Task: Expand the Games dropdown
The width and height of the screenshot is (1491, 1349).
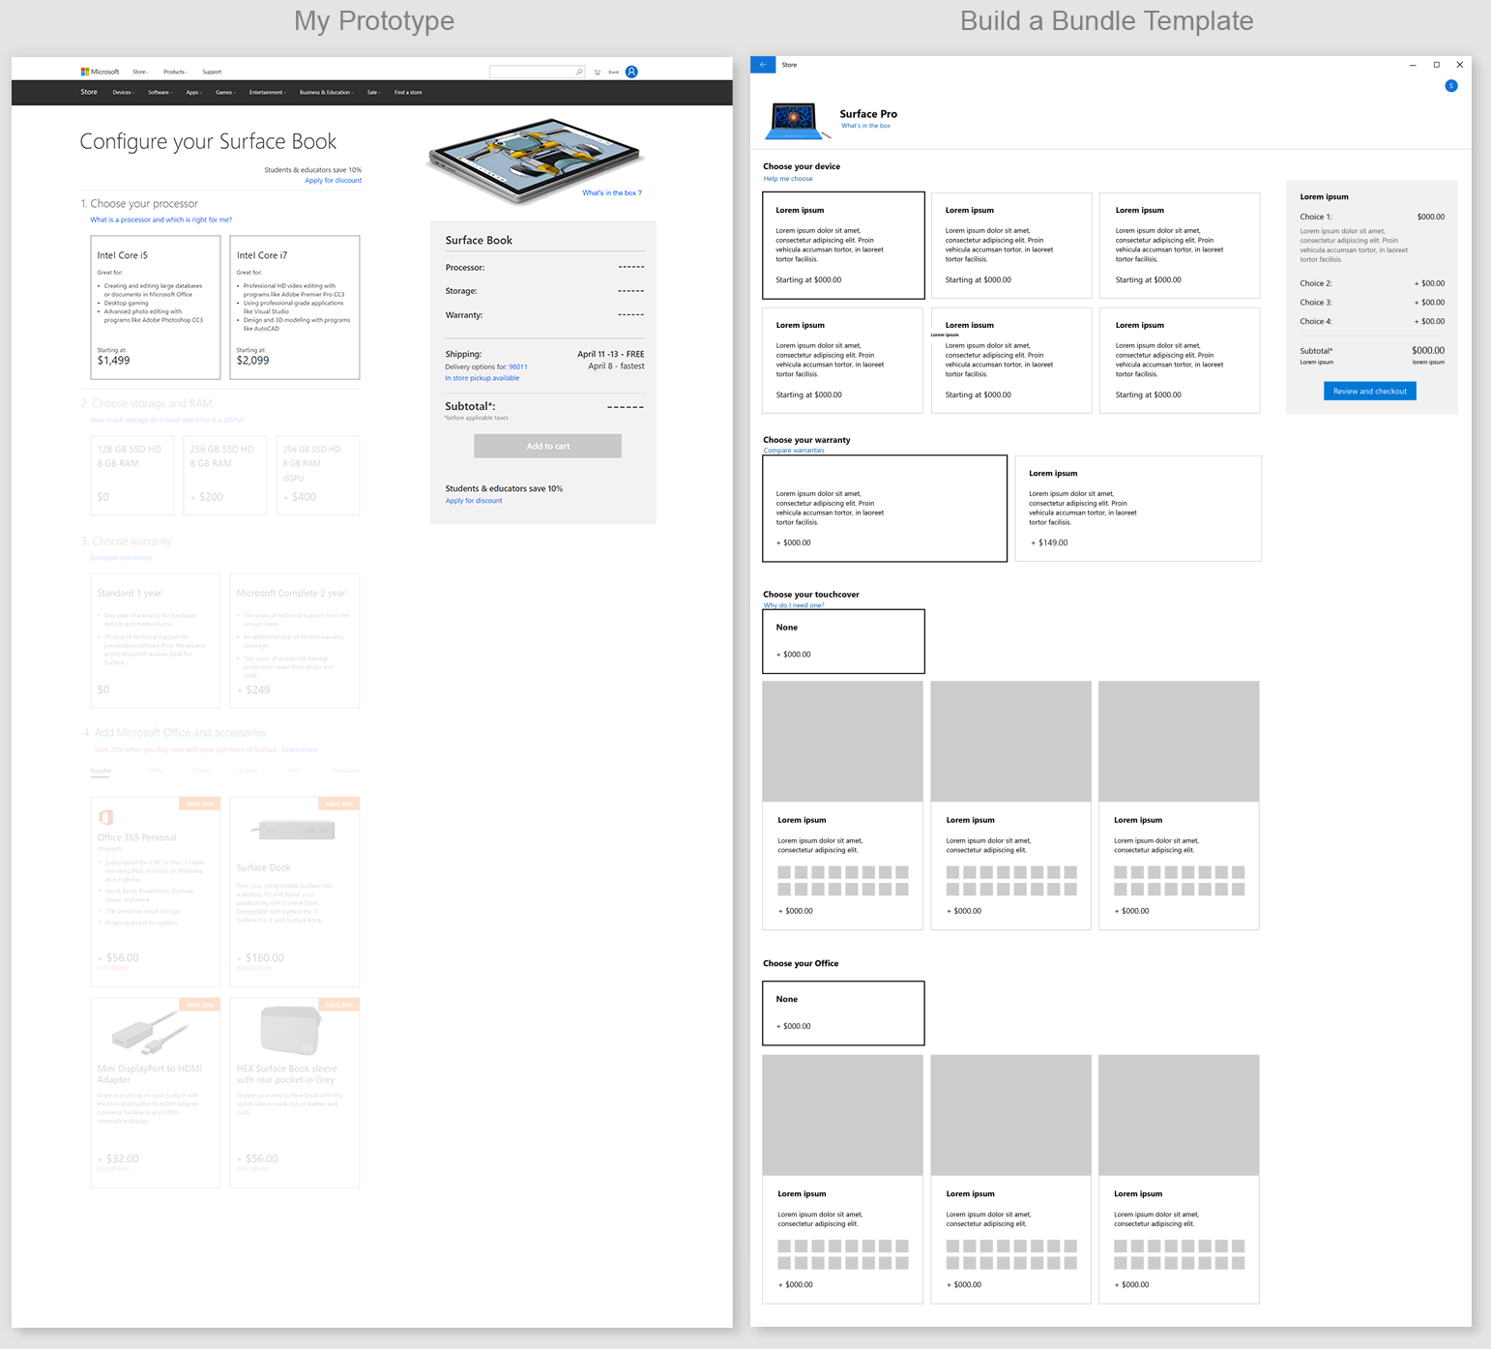Action: (225, 93)
